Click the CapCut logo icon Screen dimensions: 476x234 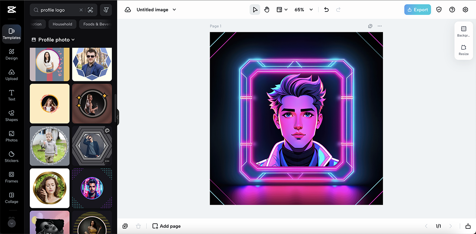pos(12,10)
